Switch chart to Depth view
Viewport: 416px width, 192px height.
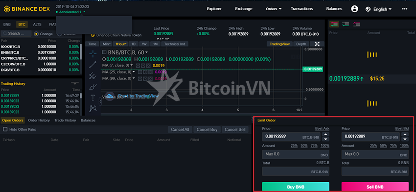tap(301, 44)
